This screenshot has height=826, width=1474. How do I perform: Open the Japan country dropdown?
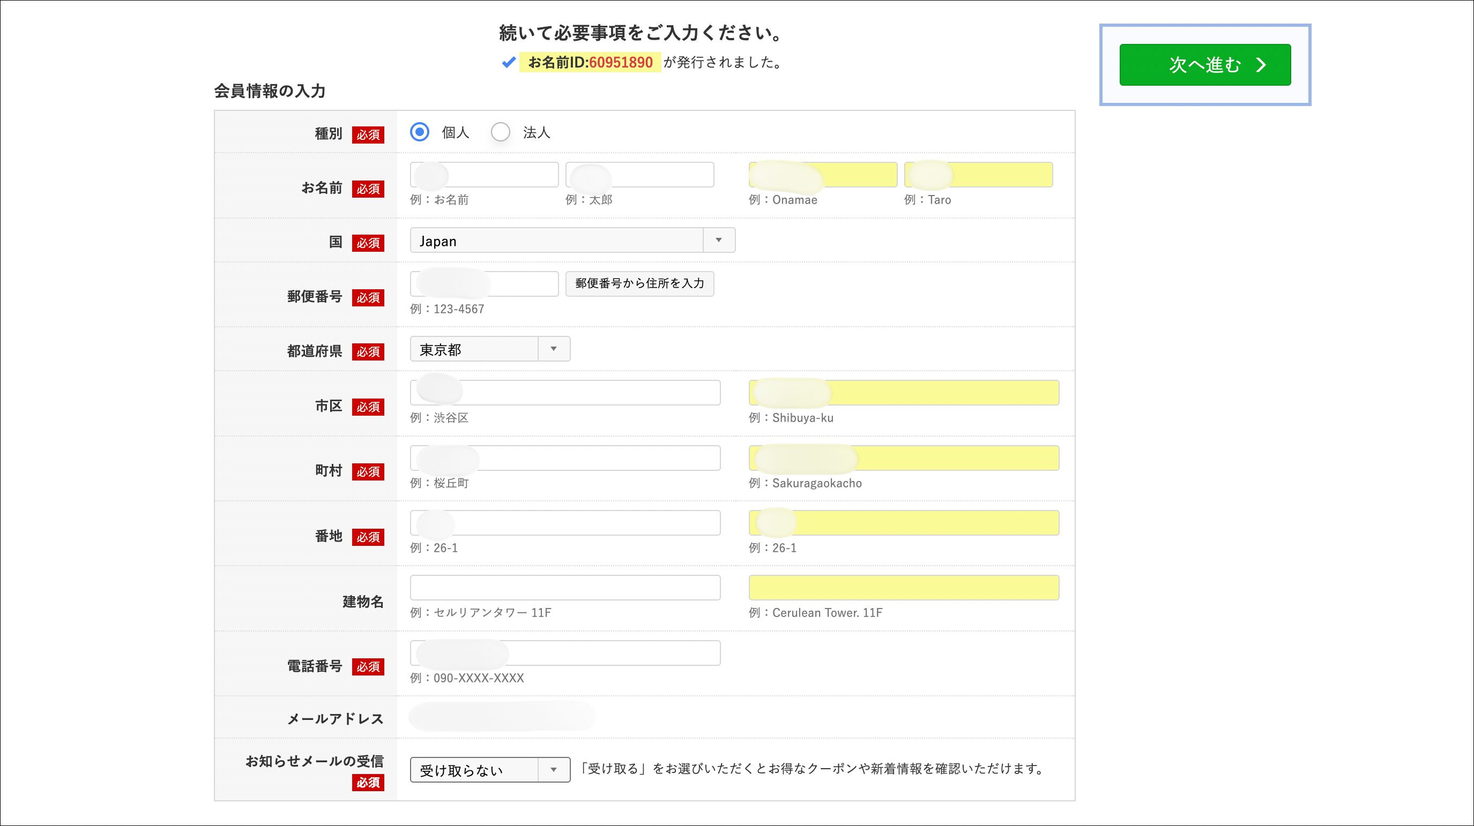click(572, 241)
